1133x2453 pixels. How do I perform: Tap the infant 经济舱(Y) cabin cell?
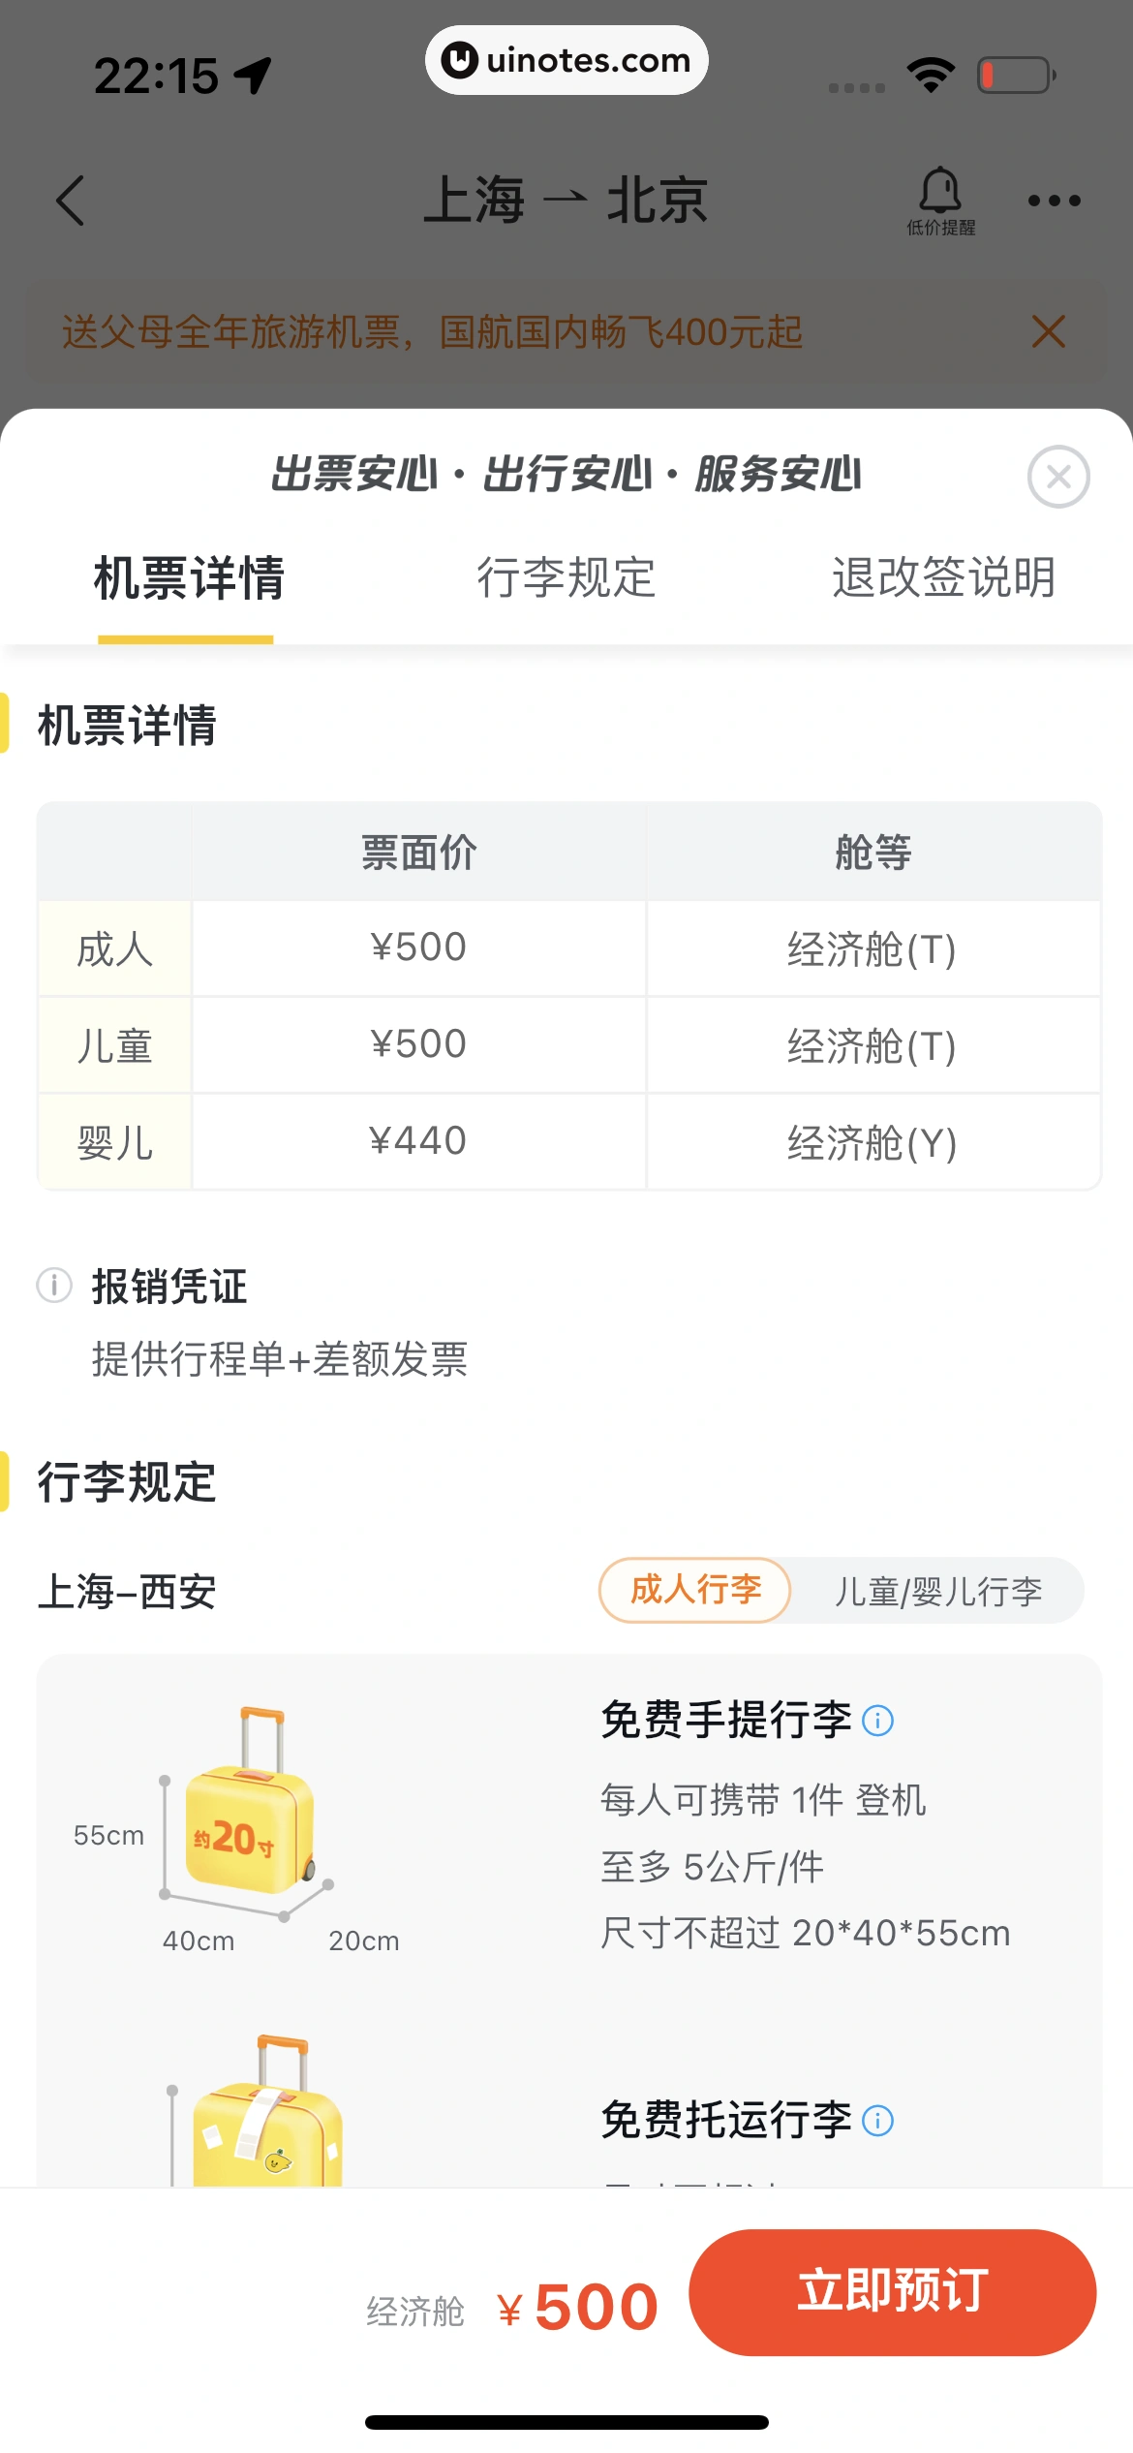click(x=873, y=1142)
